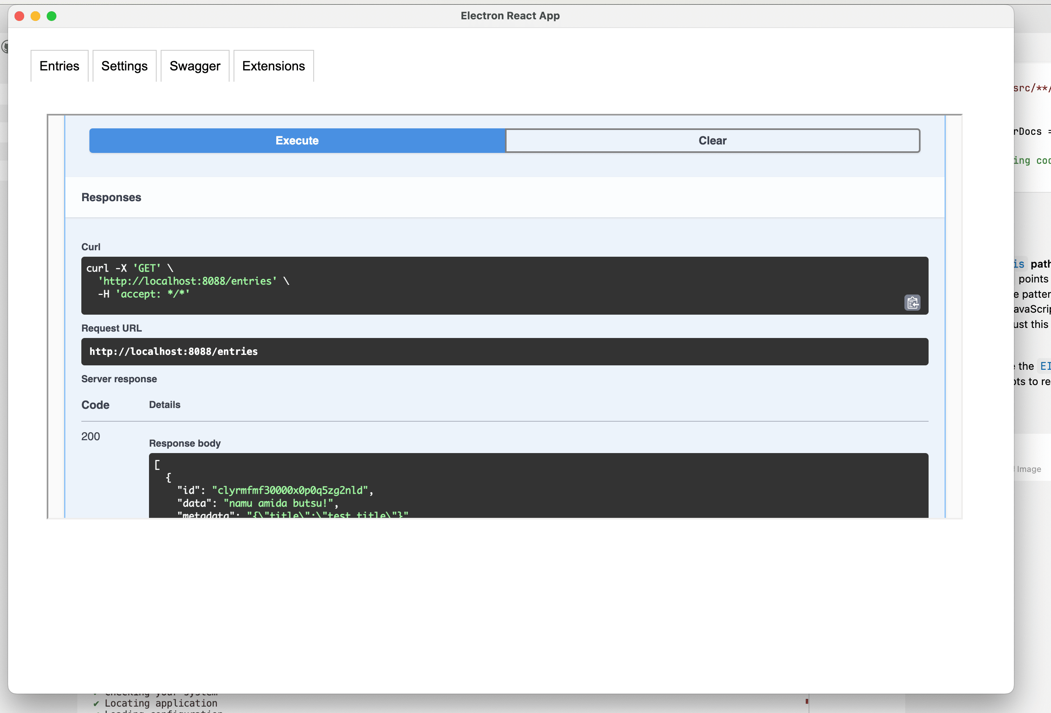The height and width of the screenshot is (713, 1051).
Task: Maximize window with the green button
Action: coord(52,16)
